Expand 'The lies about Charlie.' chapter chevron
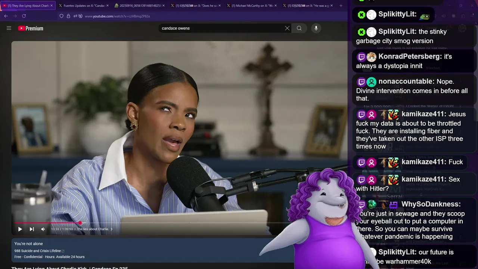478x269 pixels. (x=111, y=229)
